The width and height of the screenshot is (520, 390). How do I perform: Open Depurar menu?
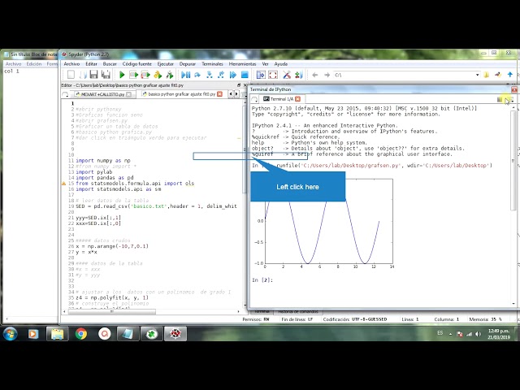pyautogui.click(x=188, y=63)
